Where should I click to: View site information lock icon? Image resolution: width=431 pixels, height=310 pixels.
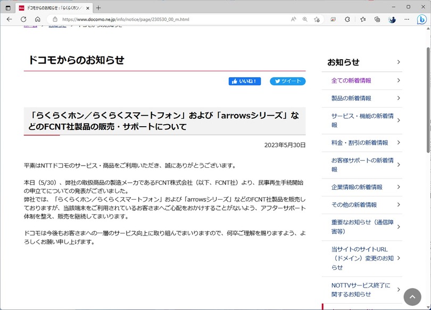click(55, 19)
